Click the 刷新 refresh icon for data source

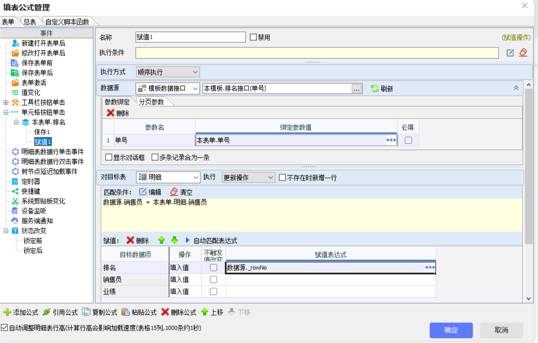click(x=375, y=89)
